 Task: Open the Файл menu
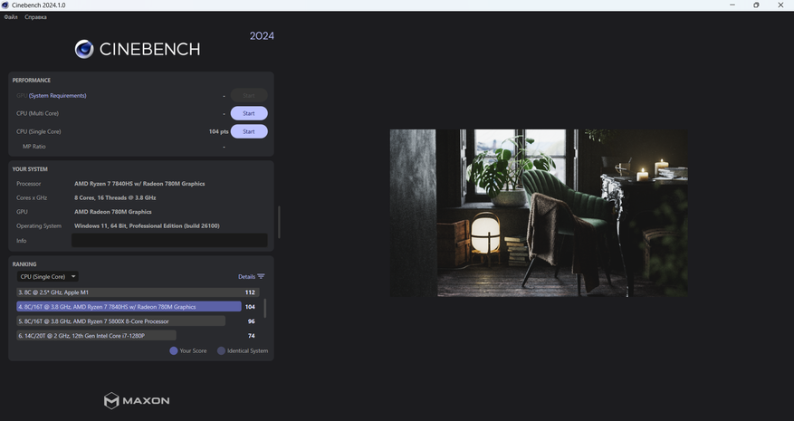point(11,17)
